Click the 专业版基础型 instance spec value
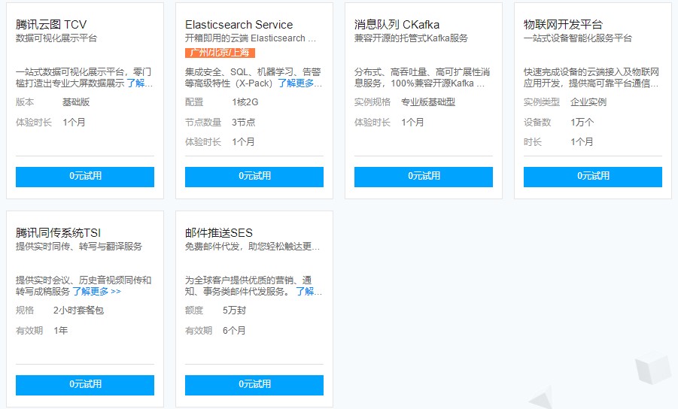This screenshot has width=678, height=409. pos(428,102)
